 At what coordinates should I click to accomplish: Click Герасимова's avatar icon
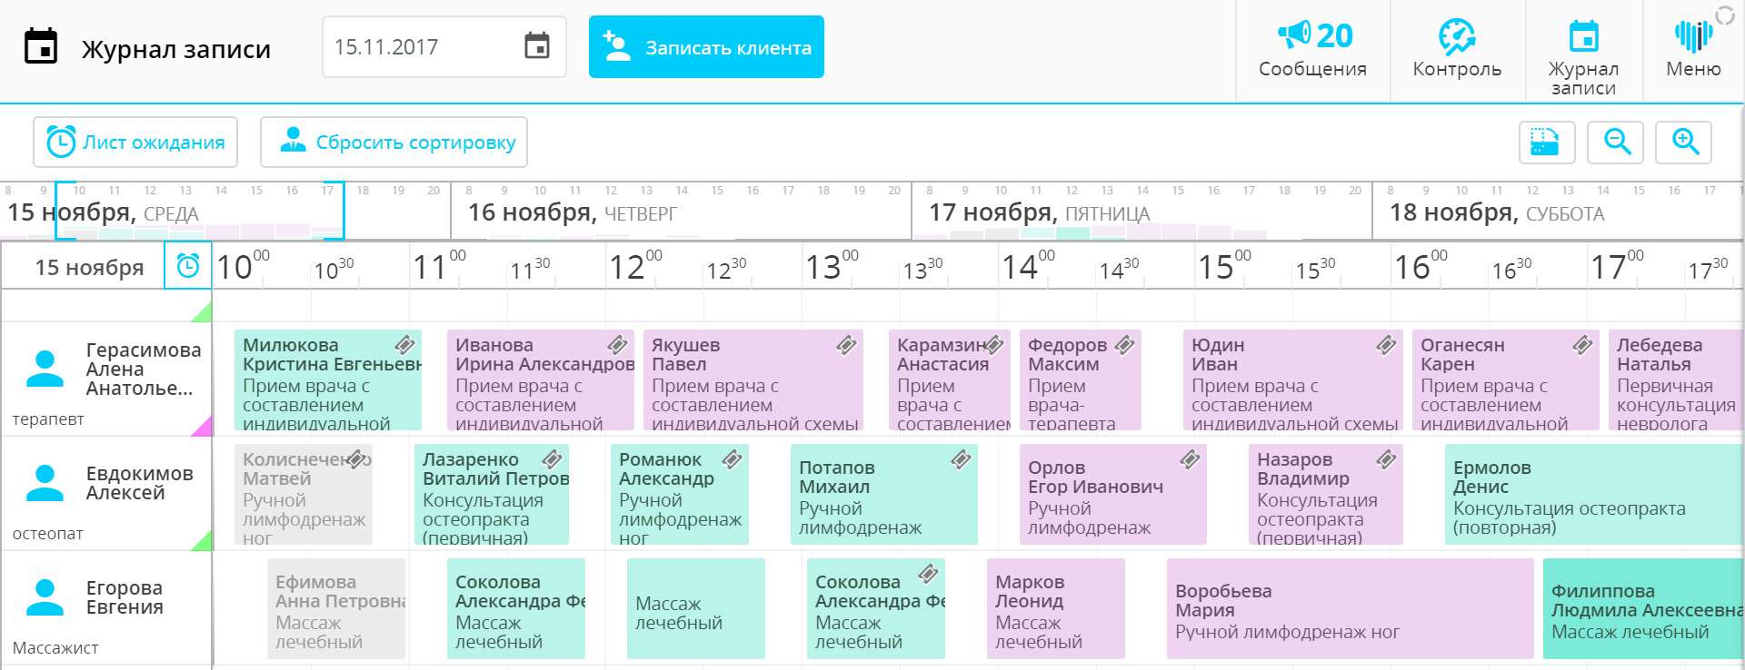[x=45, y=369]
